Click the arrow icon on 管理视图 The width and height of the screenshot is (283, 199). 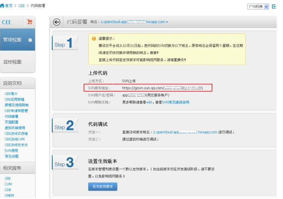point(30,40)
